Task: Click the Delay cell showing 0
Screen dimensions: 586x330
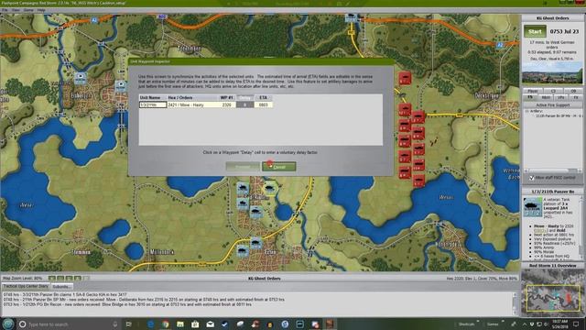Action: point(244,105)
